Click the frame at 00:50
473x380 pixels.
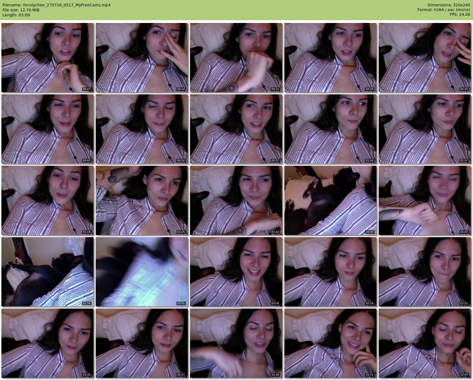[142, 129]
